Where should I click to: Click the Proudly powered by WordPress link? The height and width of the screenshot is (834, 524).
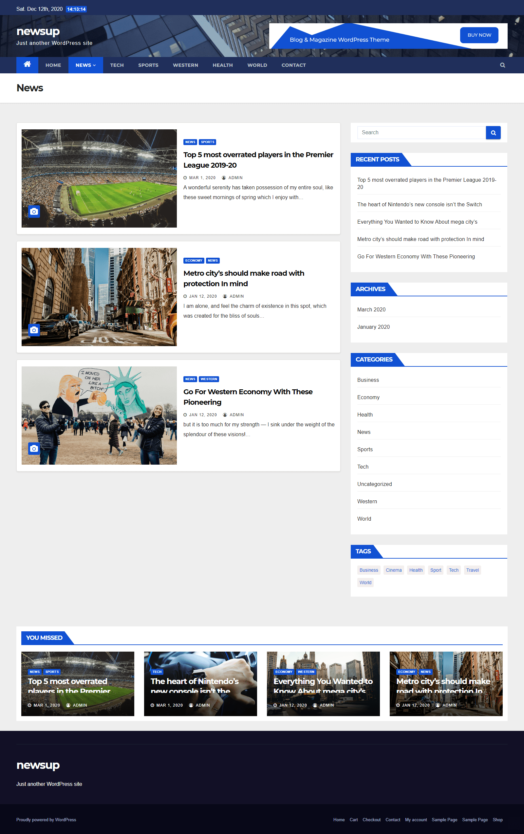click(46, 820)
